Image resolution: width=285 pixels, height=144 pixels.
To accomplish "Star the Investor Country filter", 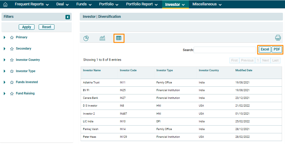I will pyautogui.click(x=12, y=60).
